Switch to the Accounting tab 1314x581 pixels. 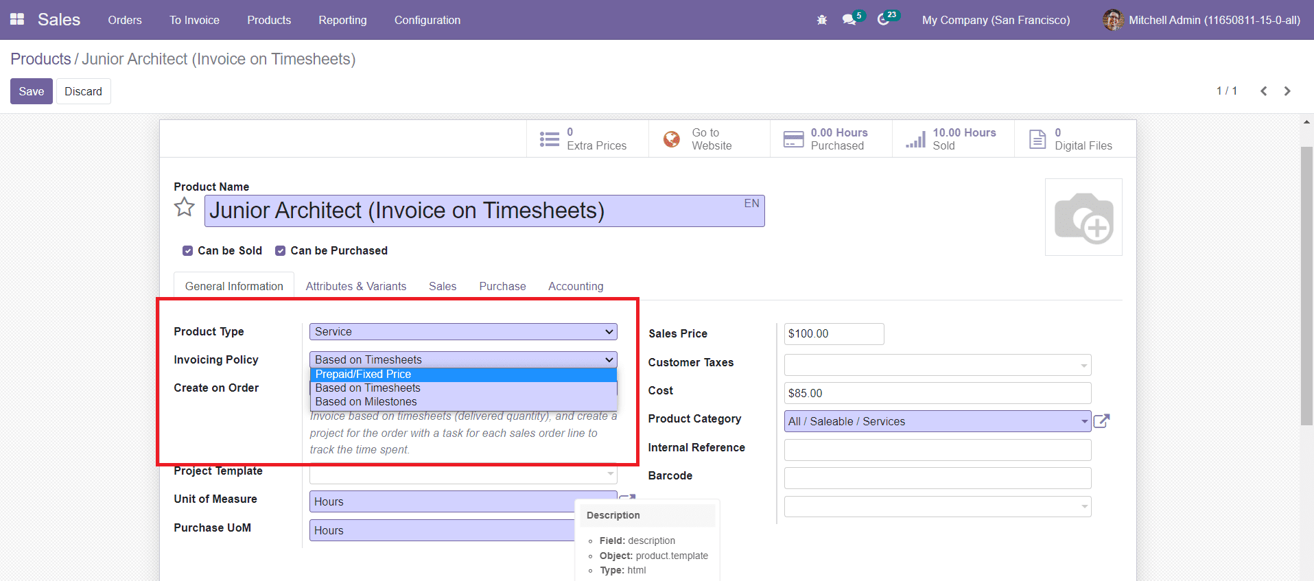pos(575,287)
